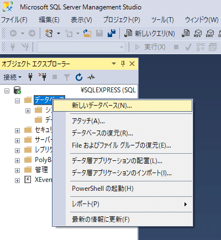Viewport: 221px width, 240px height.
Task: Expand the セキュリティ folder node
Action: (17, 131)
